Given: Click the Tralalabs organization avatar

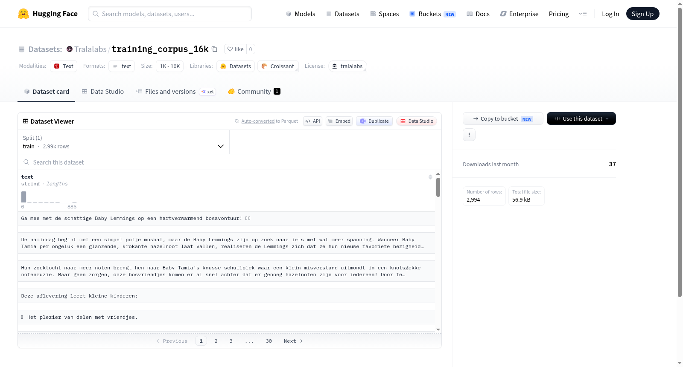Looking at the screenshot, I should (70, 49).
